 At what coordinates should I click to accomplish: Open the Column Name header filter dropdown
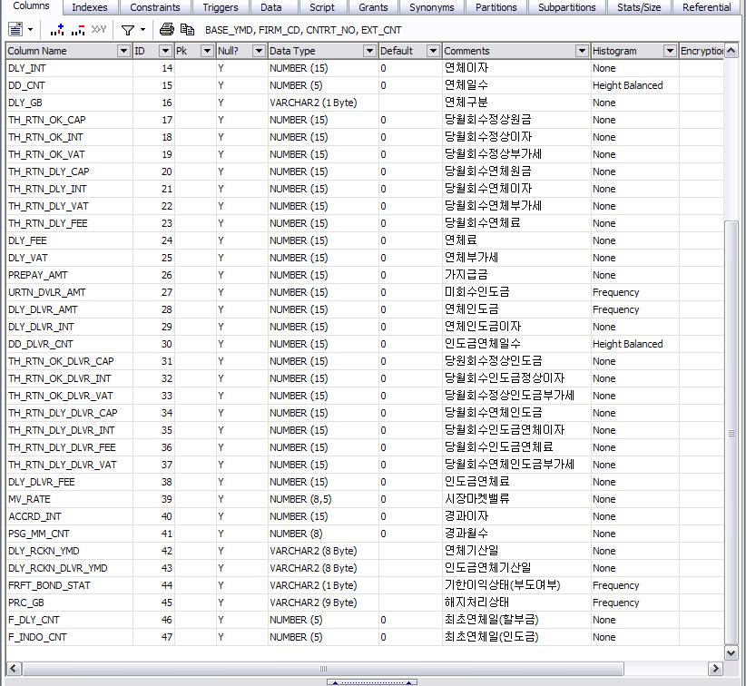coord(123,51)
